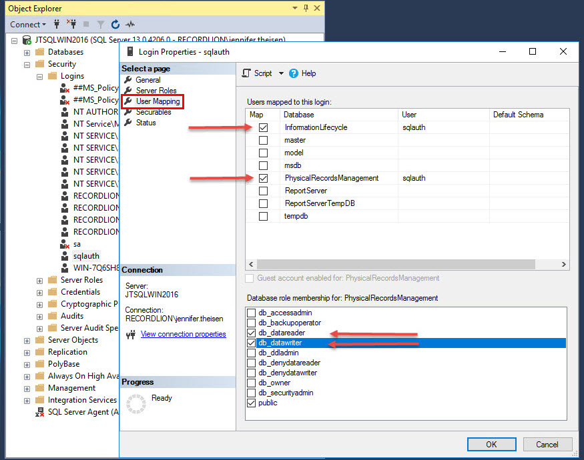Click the Refresh icon in Object Explorer toolbar
Screen dimensions: 584x460
[115, 25]
